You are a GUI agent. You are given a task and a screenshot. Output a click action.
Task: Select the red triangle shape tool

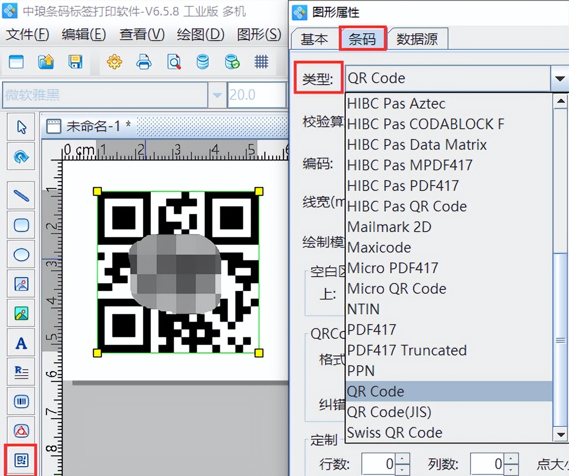22,430
